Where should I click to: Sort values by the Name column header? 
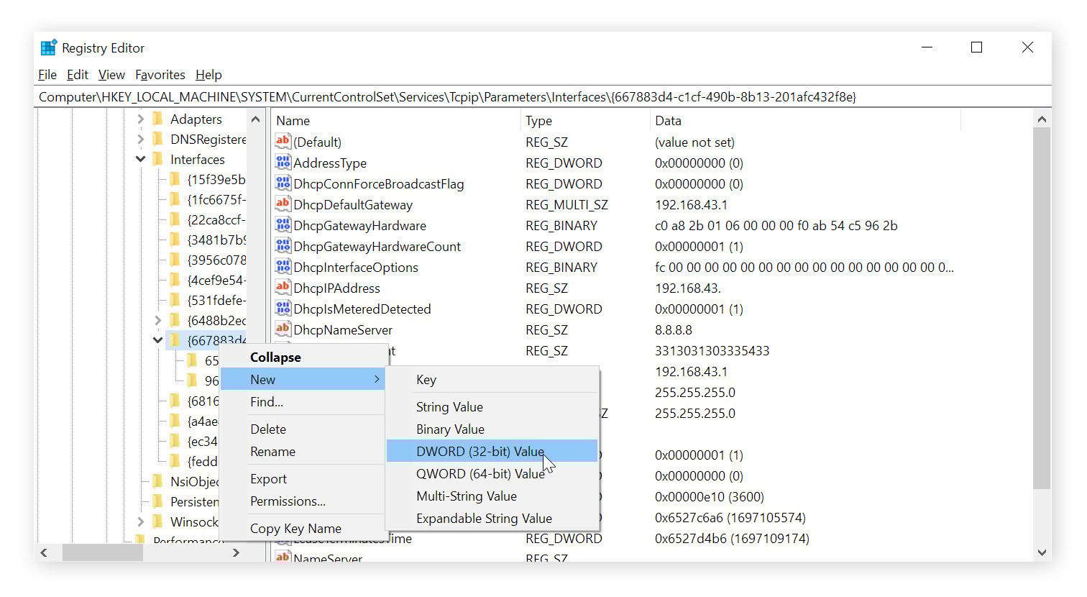[x=395, y=121]
